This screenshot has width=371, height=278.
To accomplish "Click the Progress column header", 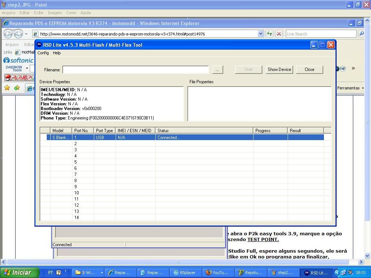I will point(270,130).
